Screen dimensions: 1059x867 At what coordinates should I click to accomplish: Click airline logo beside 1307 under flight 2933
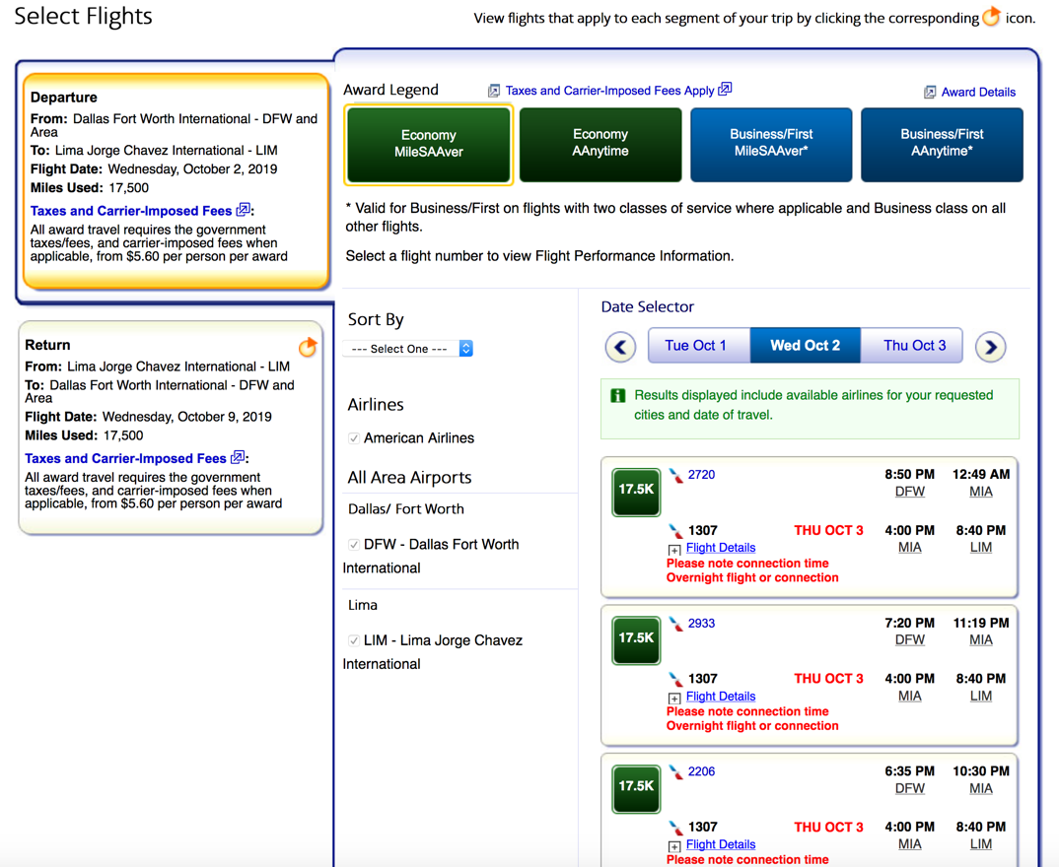tap(676, 680)
